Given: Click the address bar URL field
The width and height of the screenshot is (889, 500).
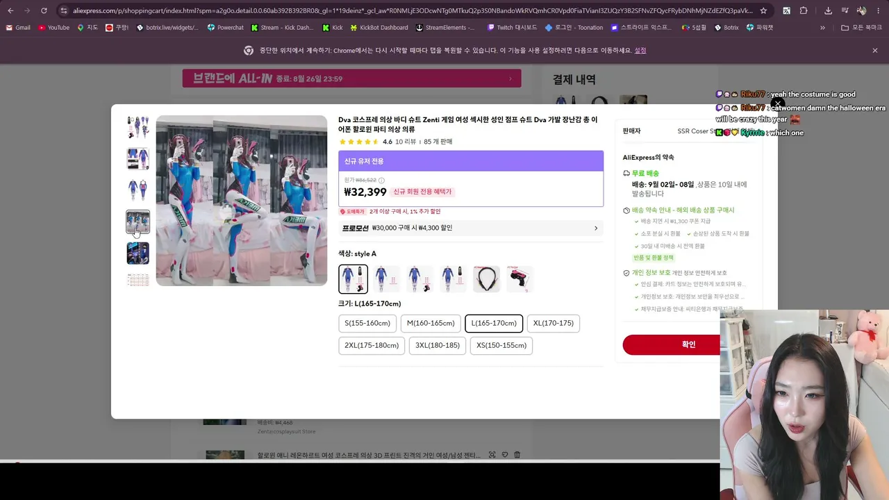Looking at the screenshot, I should (413, 10).
